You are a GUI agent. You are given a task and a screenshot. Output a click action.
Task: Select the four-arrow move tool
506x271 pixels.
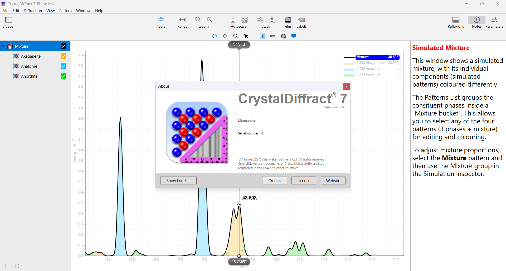225,36
